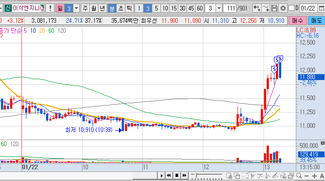Open the dropdown arrow next to 일 3
Screen dimensions: 325x181
[77, 9]
